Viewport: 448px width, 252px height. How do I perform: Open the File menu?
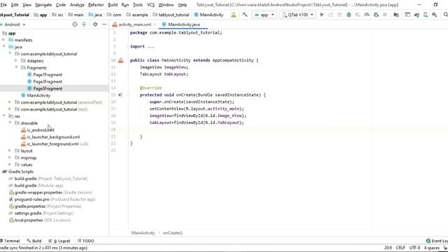click(3, 5)
